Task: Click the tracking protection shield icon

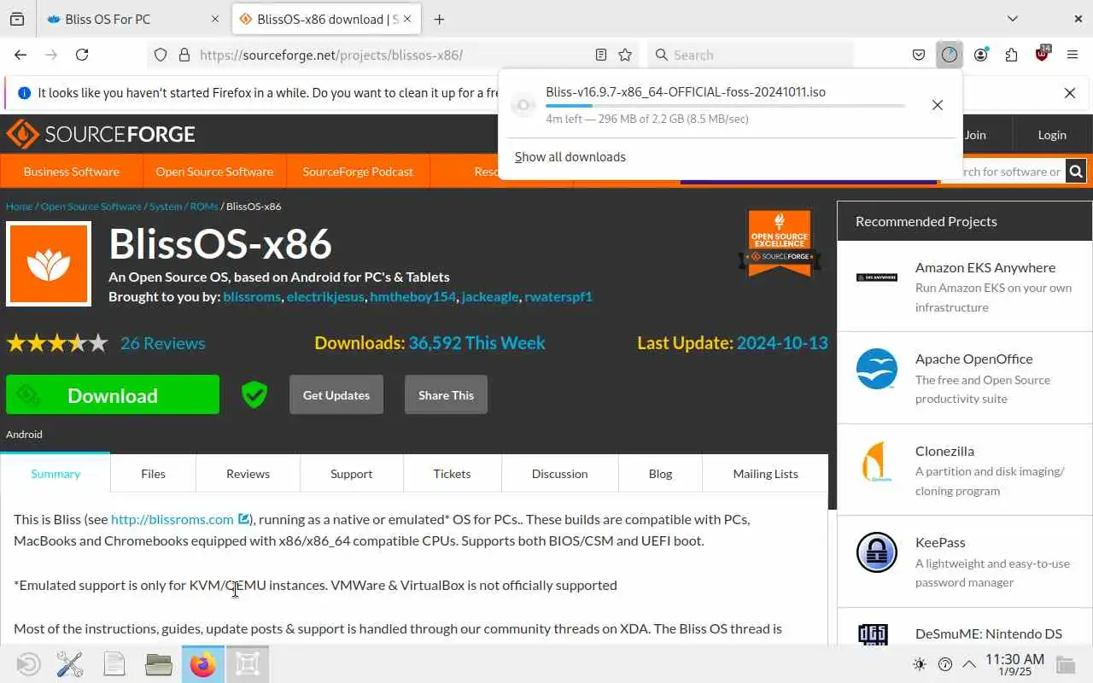Action: (x=160, y=55)
